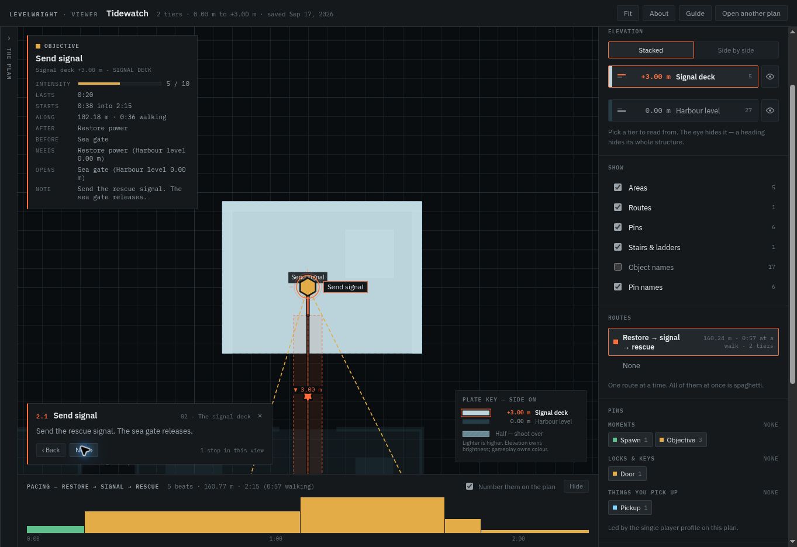Uncheck the Routes checkbox
The height and width of the screenshot is (547, 797).
617,207
